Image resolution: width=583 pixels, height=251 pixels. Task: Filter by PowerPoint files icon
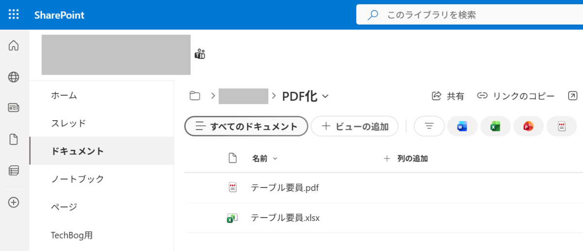click(528, 126)
